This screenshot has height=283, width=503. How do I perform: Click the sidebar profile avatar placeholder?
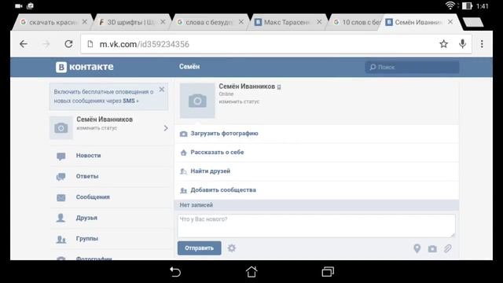[61, 127]
